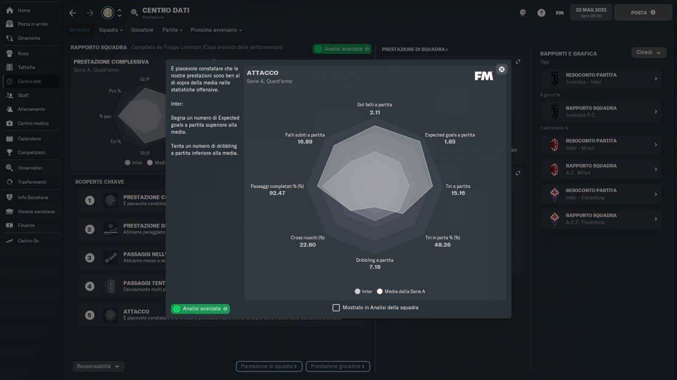Image resolution: width=677 pixels, height=380 pixels.
Task: Click the Inter club badge in header
Action: 108,12
